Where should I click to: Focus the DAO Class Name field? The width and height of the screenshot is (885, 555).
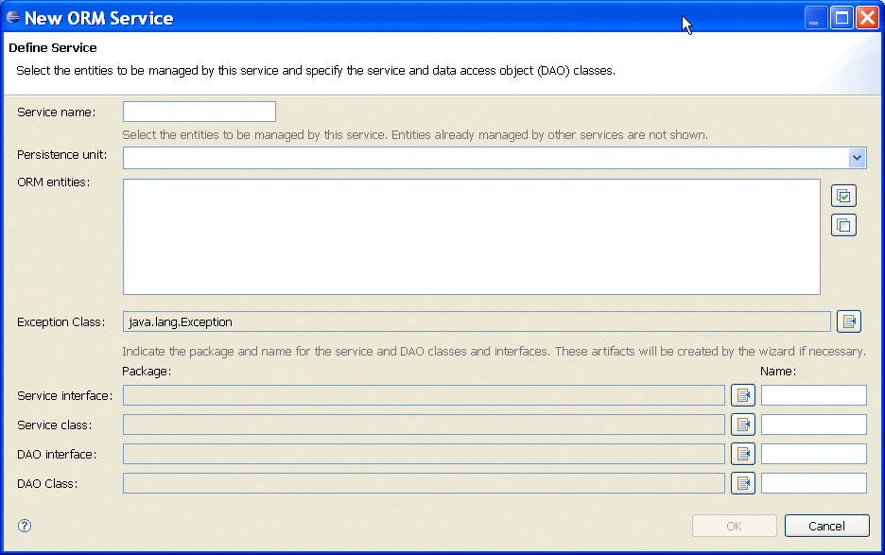click(x=813, y=483)
